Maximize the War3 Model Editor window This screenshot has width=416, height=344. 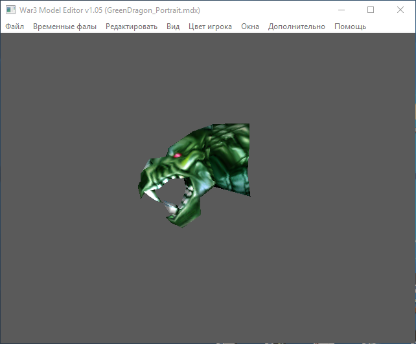tap(371, 10)
